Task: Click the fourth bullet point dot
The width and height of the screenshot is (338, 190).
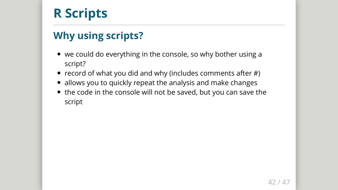Action: [59, 92]
